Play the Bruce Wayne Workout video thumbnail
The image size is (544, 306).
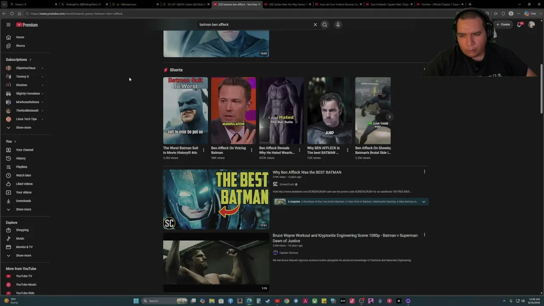point(216,262)
